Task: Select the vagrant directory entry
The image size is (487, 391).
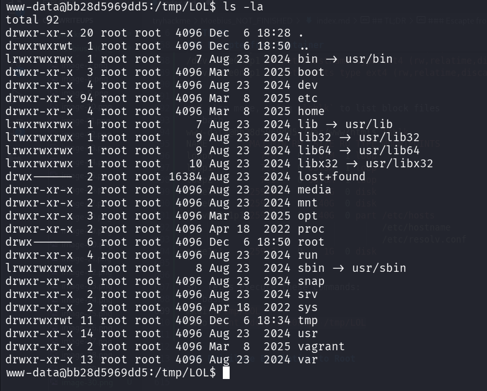Action: [x=321, y=347]
